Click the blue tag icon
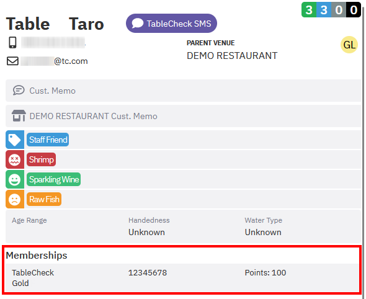This screenshot has width=366, height=299. tap(15, 140)
